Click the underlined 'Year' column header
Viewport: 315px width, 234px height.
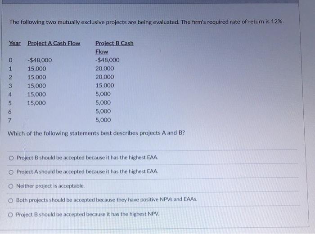15,43
